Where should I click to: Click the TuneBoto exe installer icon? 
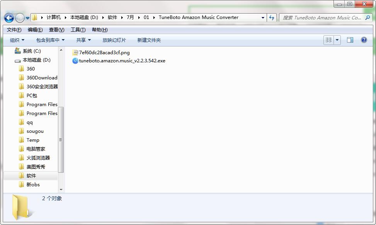click(x=75, y=60)
